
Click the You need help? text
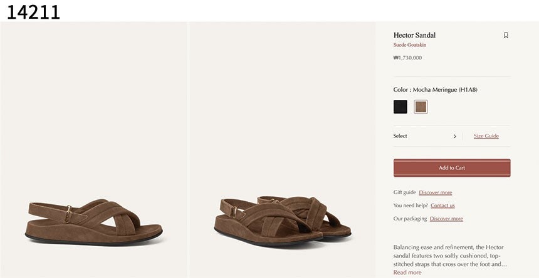pos(411,206)
